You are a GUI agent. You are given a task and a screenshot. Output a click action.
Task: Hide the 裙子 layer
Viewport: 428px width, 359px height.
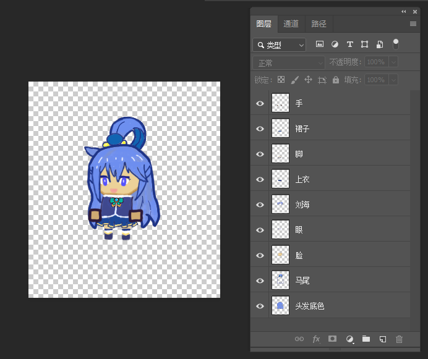coord(260,129)
